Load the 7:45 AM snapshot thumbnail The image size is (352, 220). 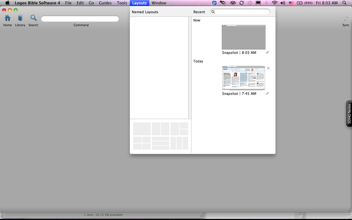(x=244, y=78)
